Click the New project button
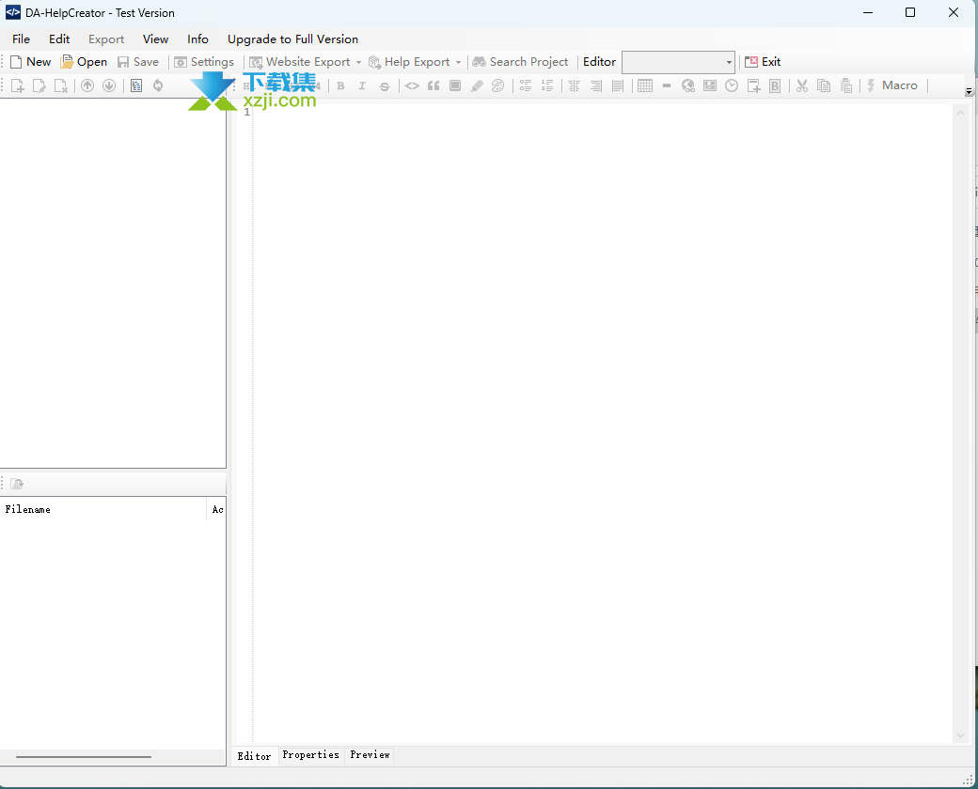978x789 pixels. [31, 62]
